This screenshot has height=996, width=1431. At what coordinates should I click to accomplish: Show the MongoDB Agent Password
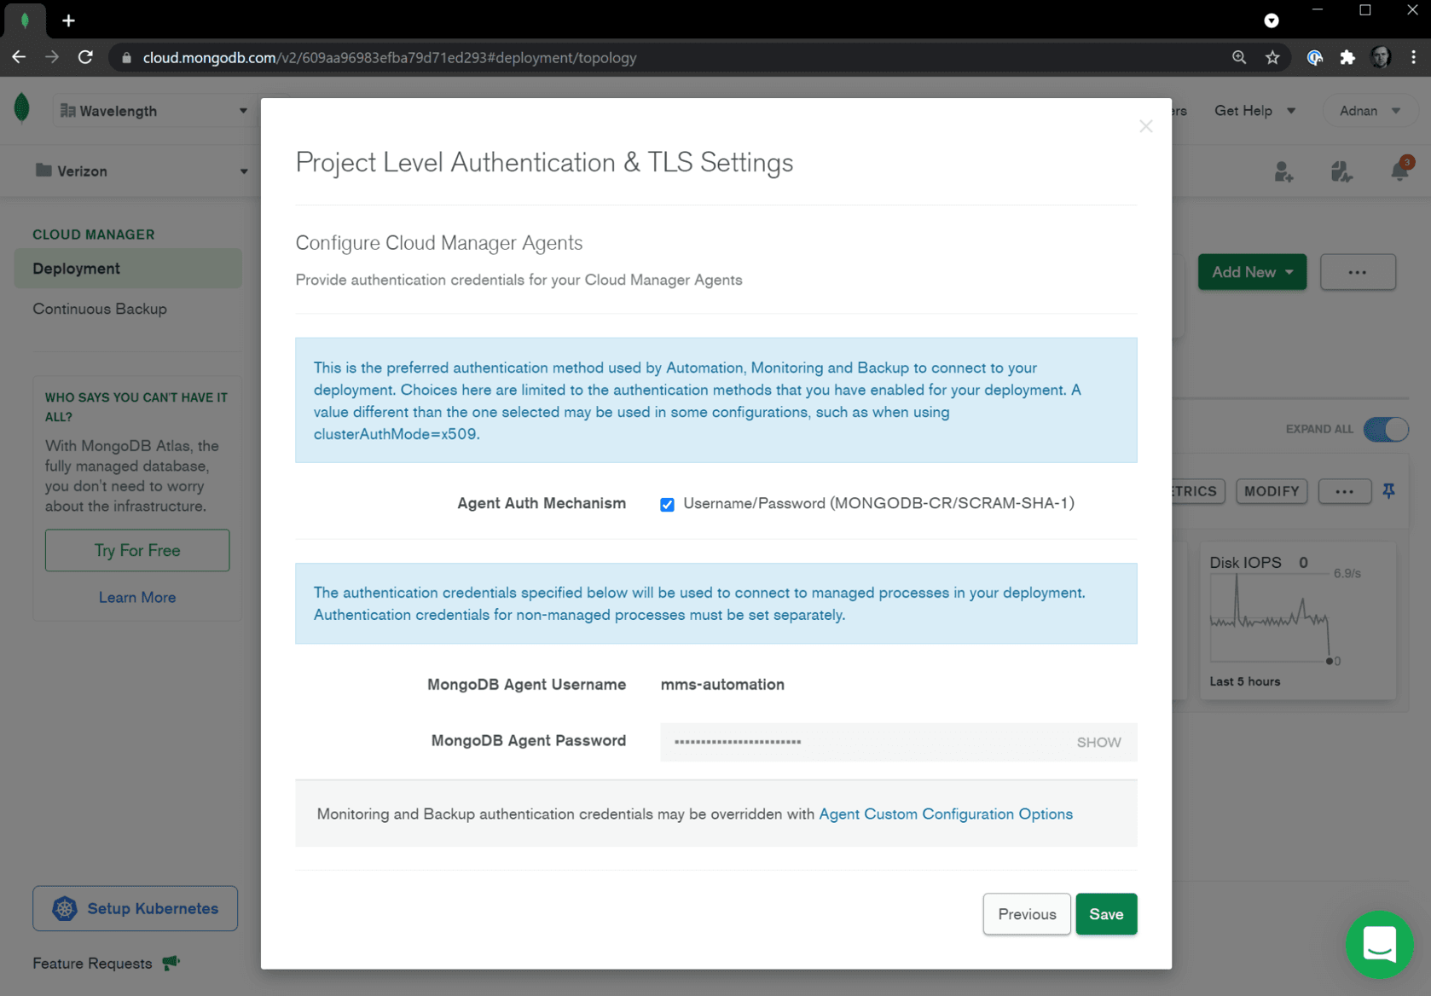point(1098,743)
